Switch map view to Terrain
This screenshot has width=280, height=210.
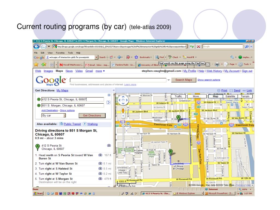(245, 96)
